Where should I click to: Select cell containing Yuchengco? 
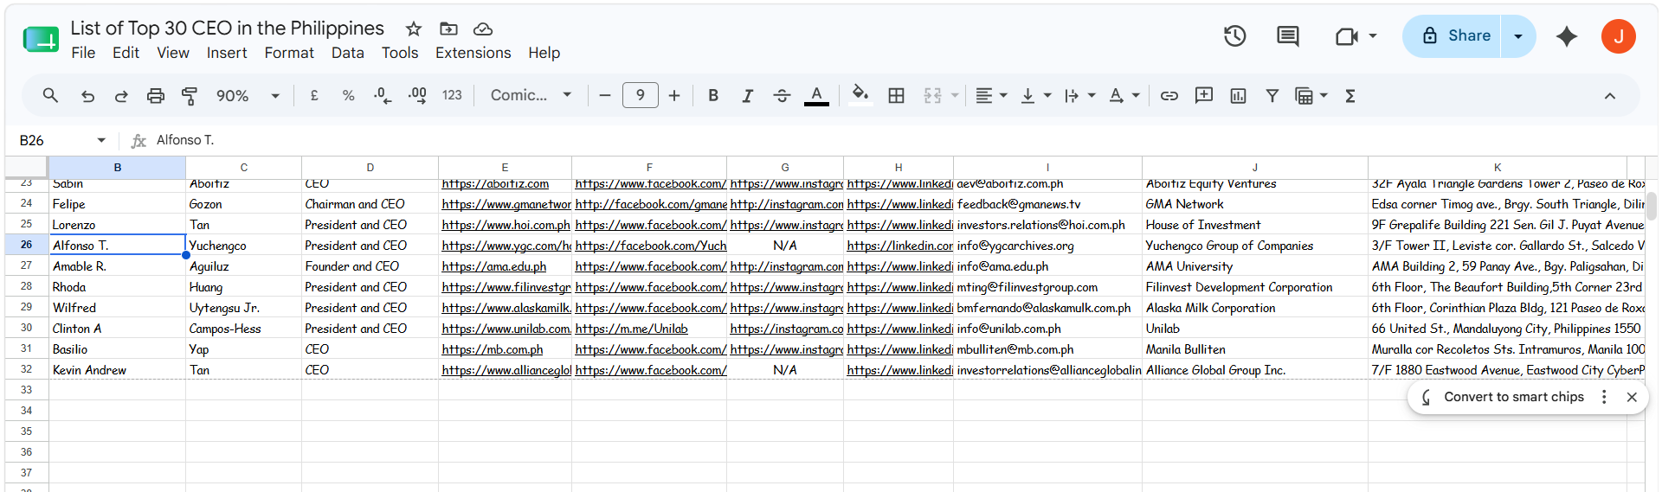click(x=243, y=246)
